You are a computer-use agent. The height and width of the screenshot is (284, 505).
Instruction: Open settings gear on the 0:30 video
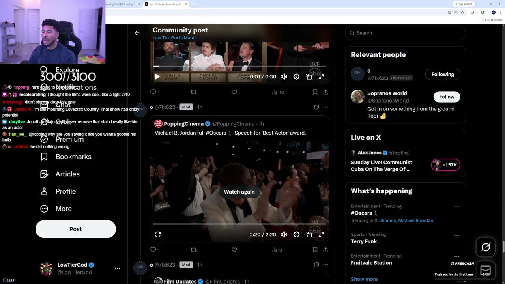pos(296,77)
